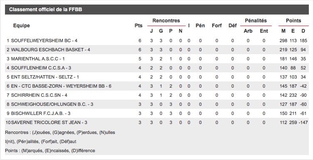Click the Classement officiel de la FFBB title bar
The image size is (313, 160).
click(157, 10)
